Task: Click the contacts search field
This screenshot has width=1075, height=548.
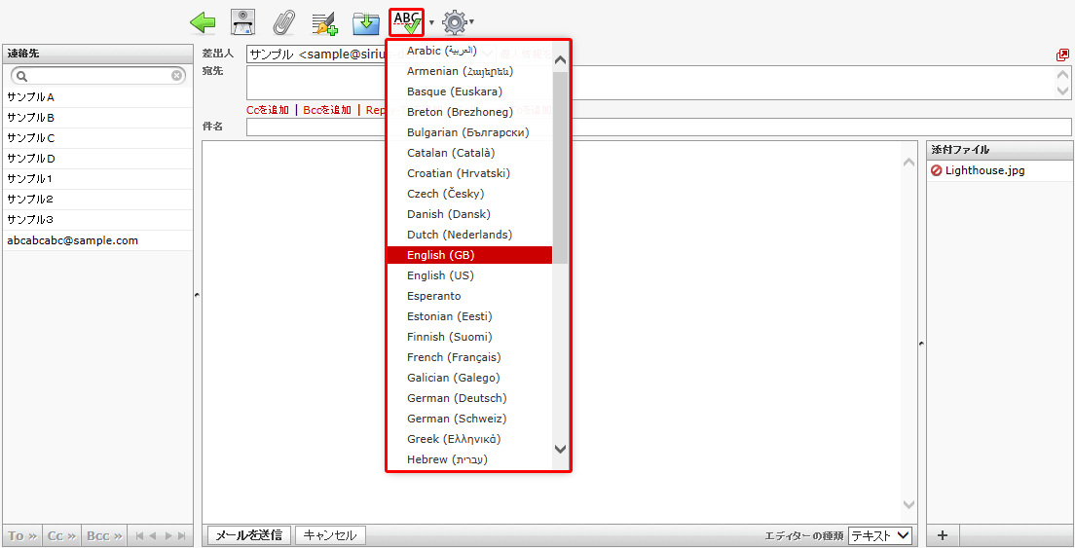Action: pos(97,75)
